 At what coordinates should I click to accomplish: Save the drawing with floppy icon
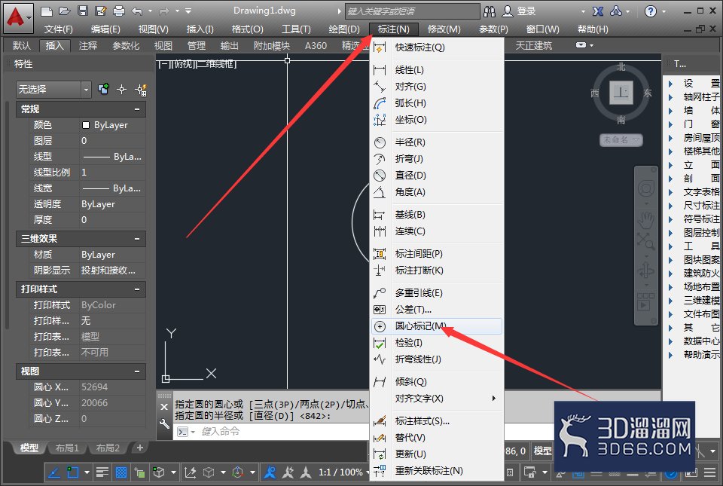[83, 11]
